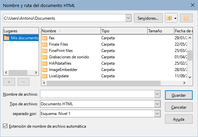This screenshot has width=198, height=137.
Task: Select the 'LiveUpdate' name
Action: pos(59,76)
